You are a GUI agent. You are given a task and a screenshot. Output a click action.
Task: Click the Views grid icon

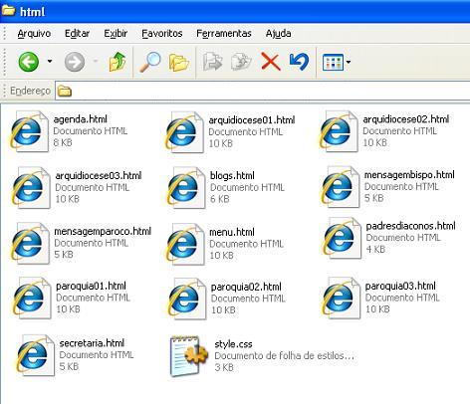pos(333,62)
